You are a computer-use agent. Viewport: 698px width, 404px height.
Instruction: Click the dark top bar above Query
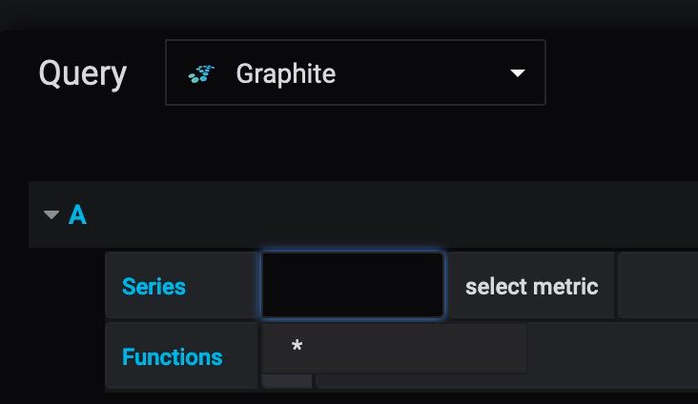(x=349, y=13)
